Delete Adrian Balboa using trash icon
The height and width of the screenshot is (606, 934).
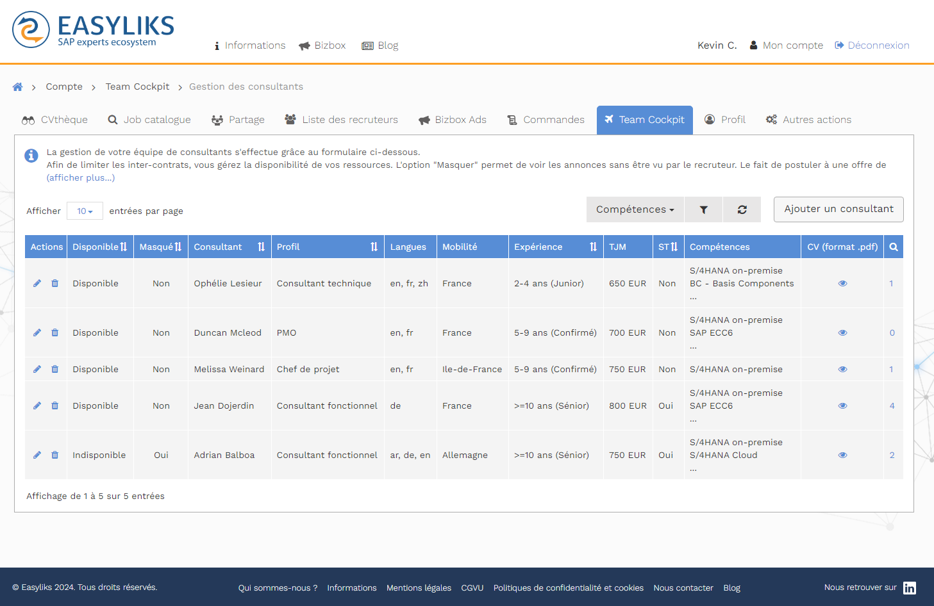pyautogui.click(x=55, y=455)
